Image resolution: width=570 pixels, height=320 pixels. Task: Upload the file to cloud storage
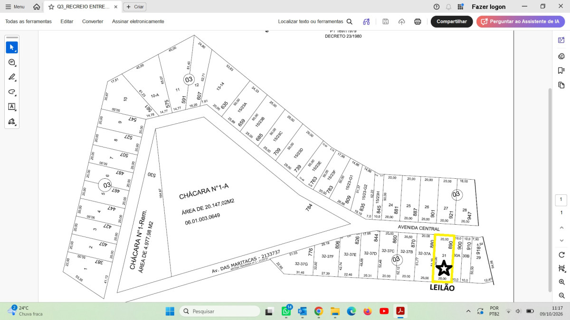pos(401,21)
